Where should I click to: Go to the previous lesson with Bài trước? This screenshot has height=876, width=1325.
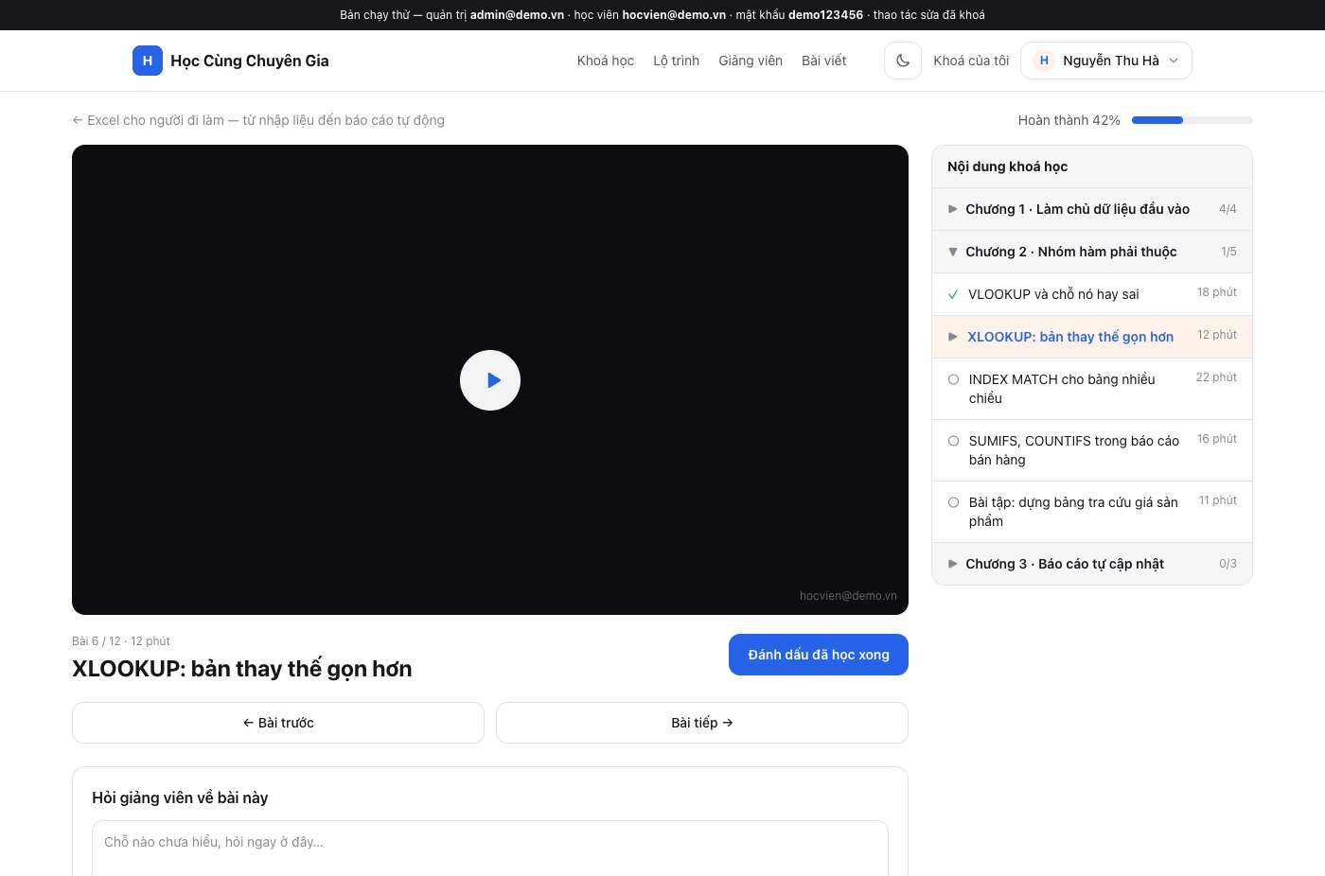[x=278, y=723]
